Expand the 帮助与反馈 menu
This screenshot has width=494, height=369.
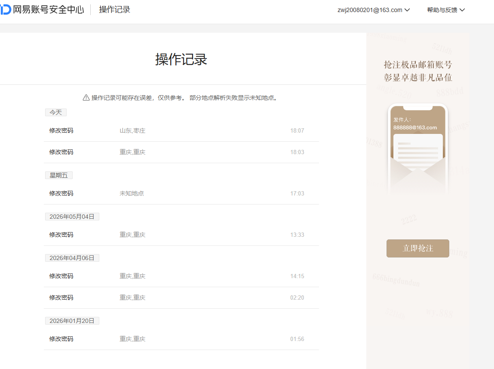coord(446,10)
